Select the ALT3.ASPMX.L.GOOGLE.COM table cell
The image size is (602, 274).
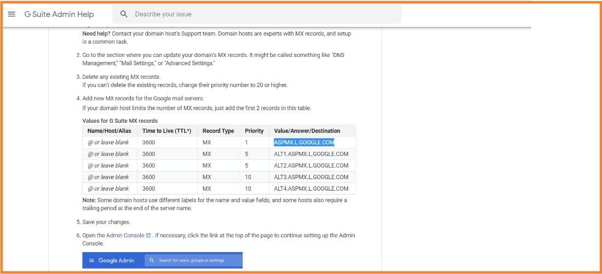point(311,177)
